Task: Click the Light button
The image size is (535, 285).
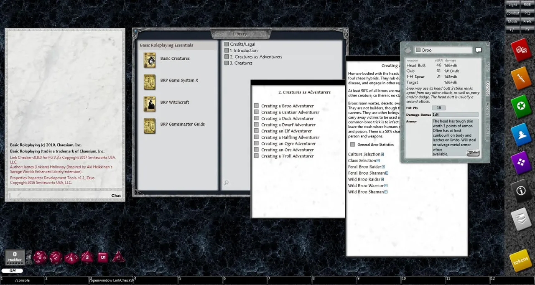Action: (512, 5)
